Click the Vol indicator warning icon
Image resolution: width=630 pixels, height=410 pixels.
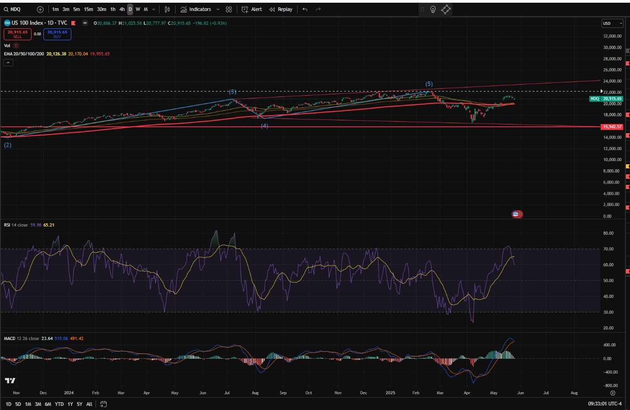tap(16, 45)
